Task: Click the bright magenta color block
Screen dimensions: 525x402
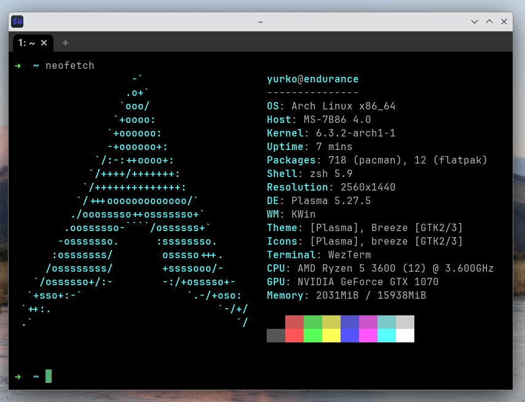Action: (x=368, y=336)
